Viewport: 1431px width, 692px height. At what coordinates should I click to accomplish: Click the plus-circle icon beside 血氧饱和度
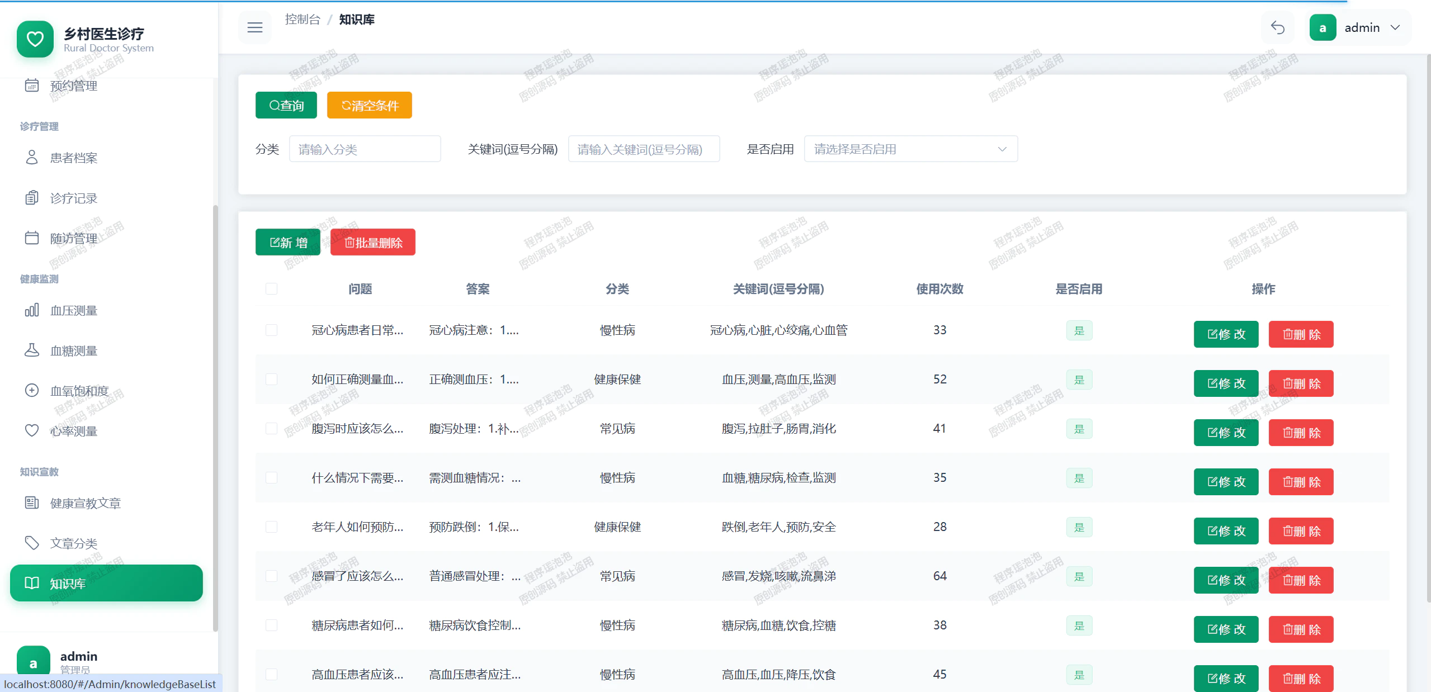point(32,391)
